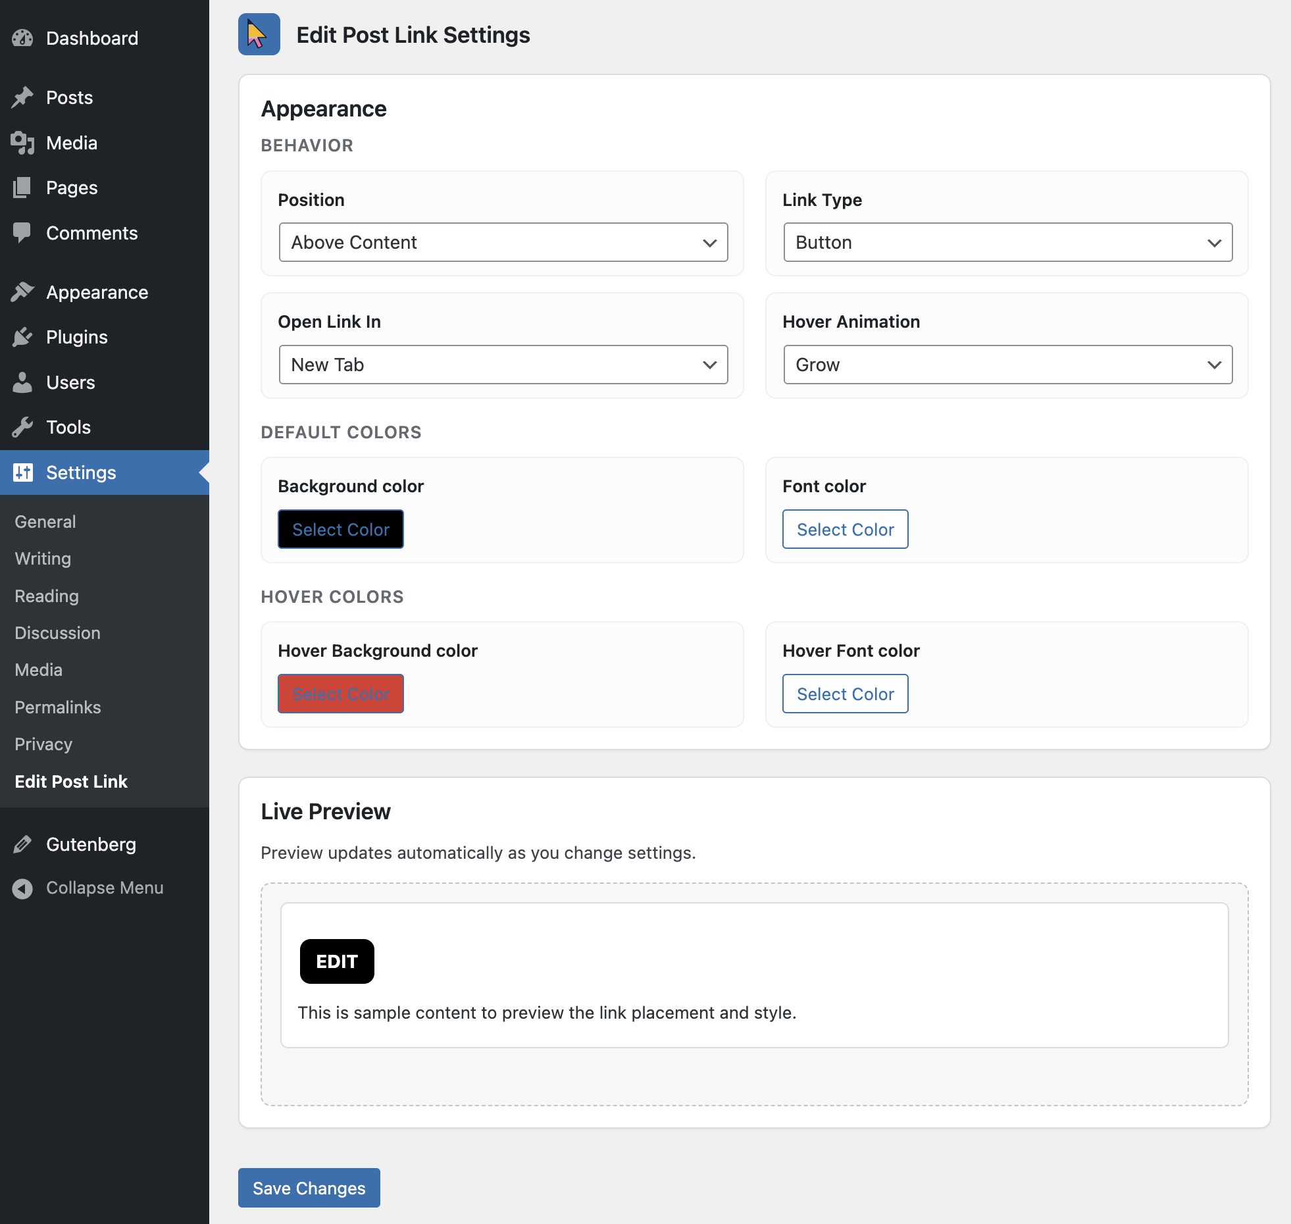Open General settings submenu
1291x1224 pixels.
click(x=45, y=522)
